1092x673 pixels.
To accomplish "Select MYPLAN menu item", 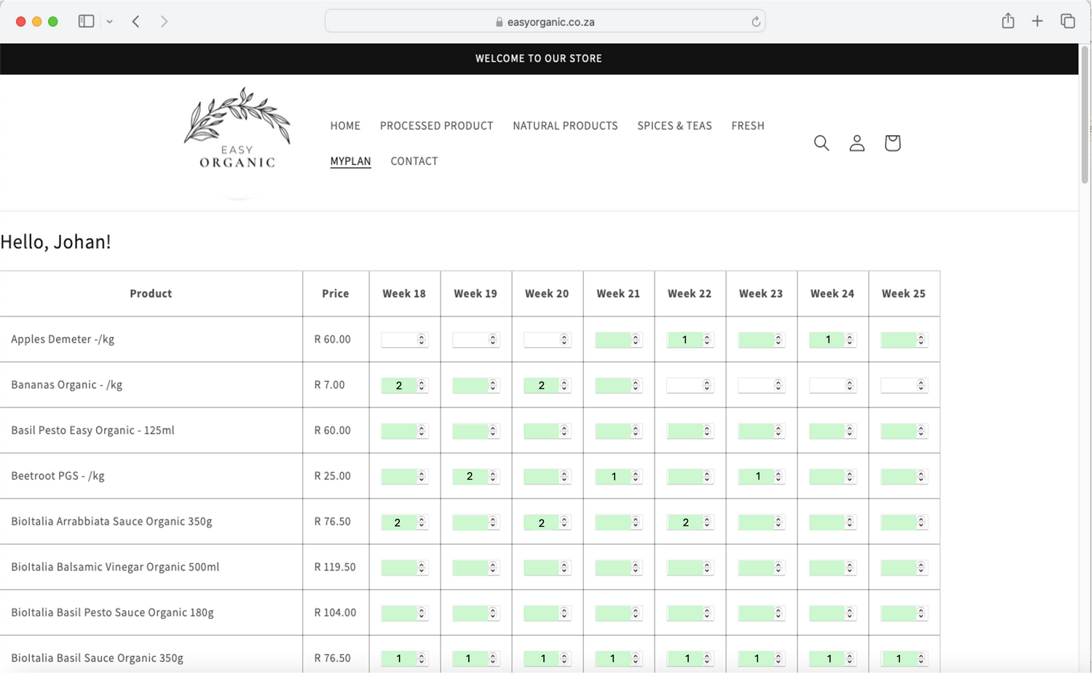I will click(x=350, y=162).
